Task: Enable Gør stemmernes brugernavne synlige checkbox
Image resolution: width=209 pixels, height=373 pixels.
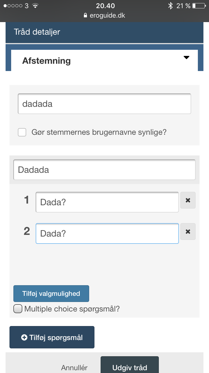Action: tap(22, 132)
